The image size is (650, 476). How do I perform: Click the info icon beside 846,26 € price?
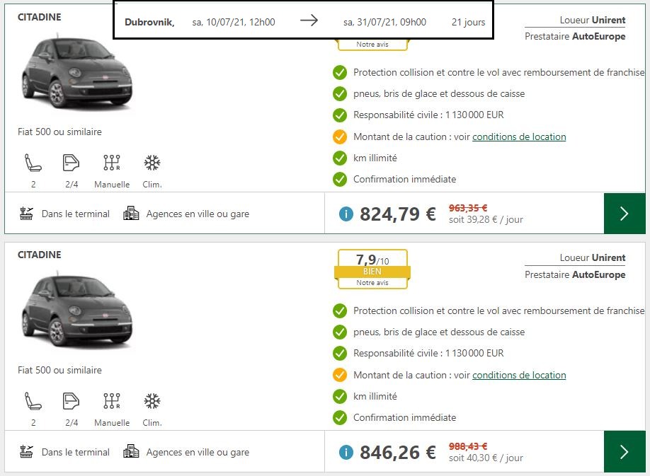346,452
